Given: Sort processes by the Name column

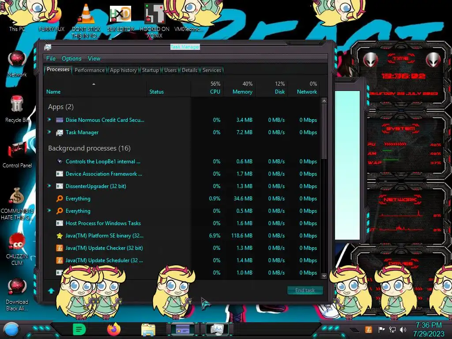Looking at the screenshot, I should pyautogui.click(x=94, y=88).
